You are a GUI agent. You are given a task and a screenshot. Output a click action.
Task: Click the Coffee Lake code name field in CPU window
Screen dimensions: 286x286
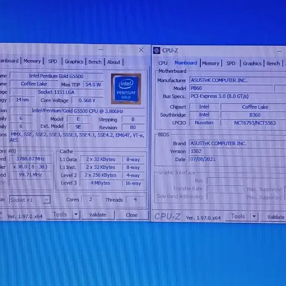click(34, 84)
